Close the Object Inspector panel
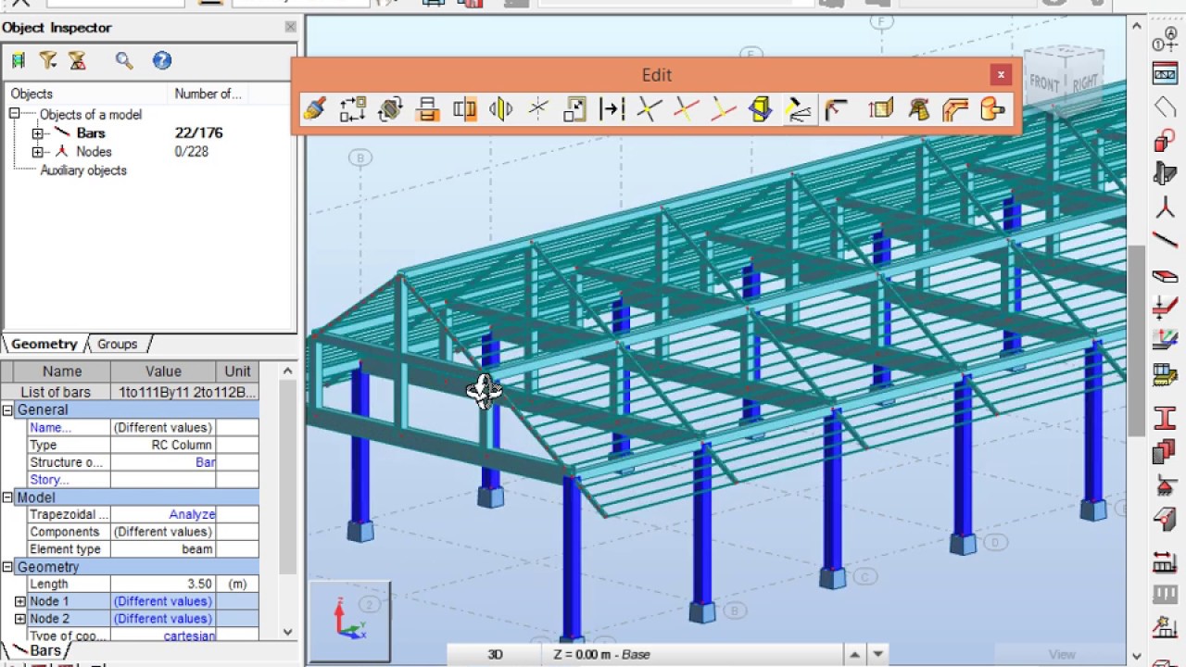 (x=290, y=28)
